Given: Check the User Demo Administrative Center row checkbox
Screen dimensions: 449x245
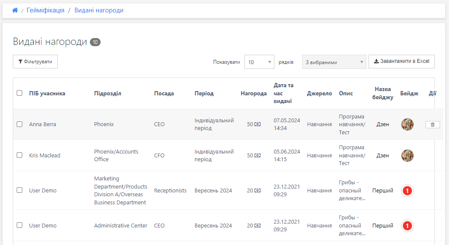Looking at the screenshot, I should point(19,225).
